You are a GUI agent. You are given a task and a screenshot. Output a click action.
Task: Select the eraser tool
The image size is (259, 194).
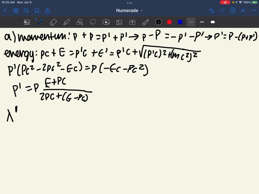click(53, 22)
